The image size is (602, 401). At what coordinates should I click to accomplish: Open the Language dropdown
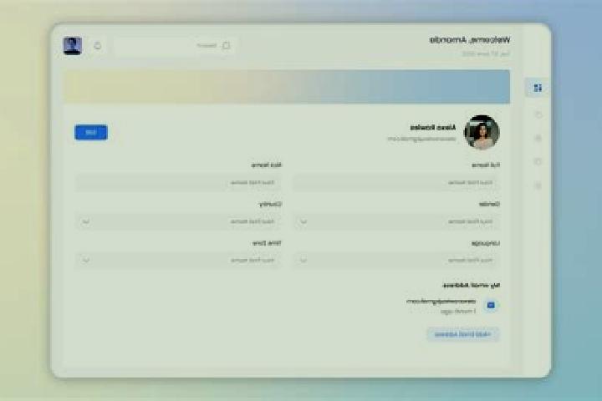[x=396, y=260]
